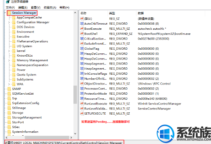Click the tree pane scroll down arrow

75,133
